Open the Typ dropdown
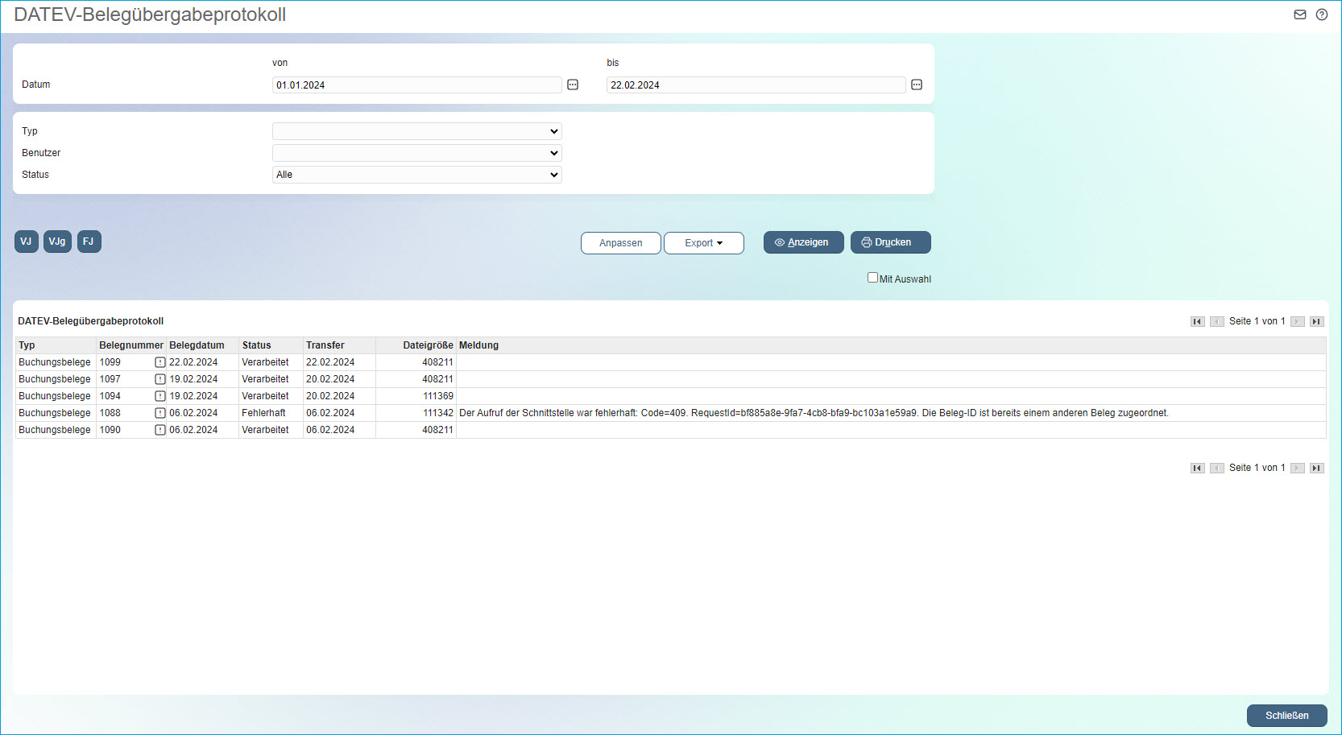 [x=417, y=131]
